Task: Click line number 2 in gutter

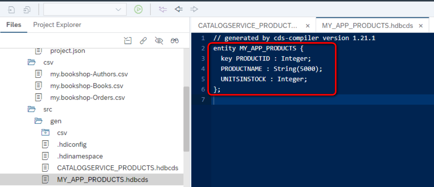Action: 203,48
